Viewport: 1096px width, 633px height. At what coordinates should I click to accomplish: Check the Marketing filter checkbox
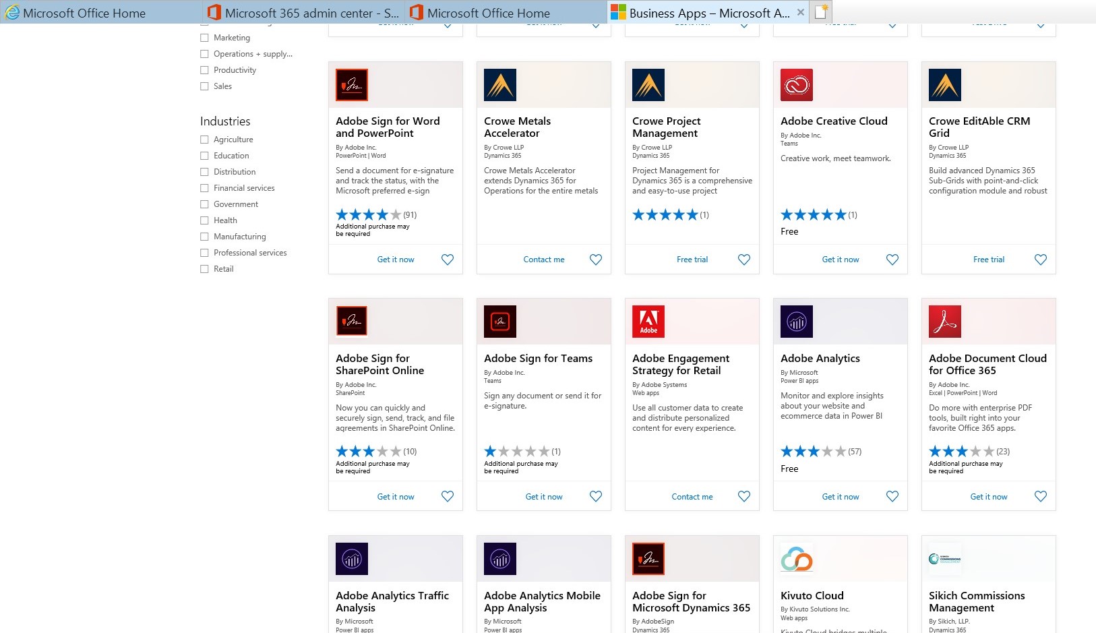click(204, 38)
